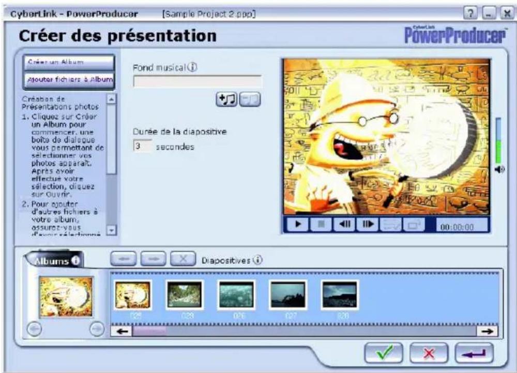Open info icon next to Diapositives
Screen dimensions: 517x373
tap(257, 260)
